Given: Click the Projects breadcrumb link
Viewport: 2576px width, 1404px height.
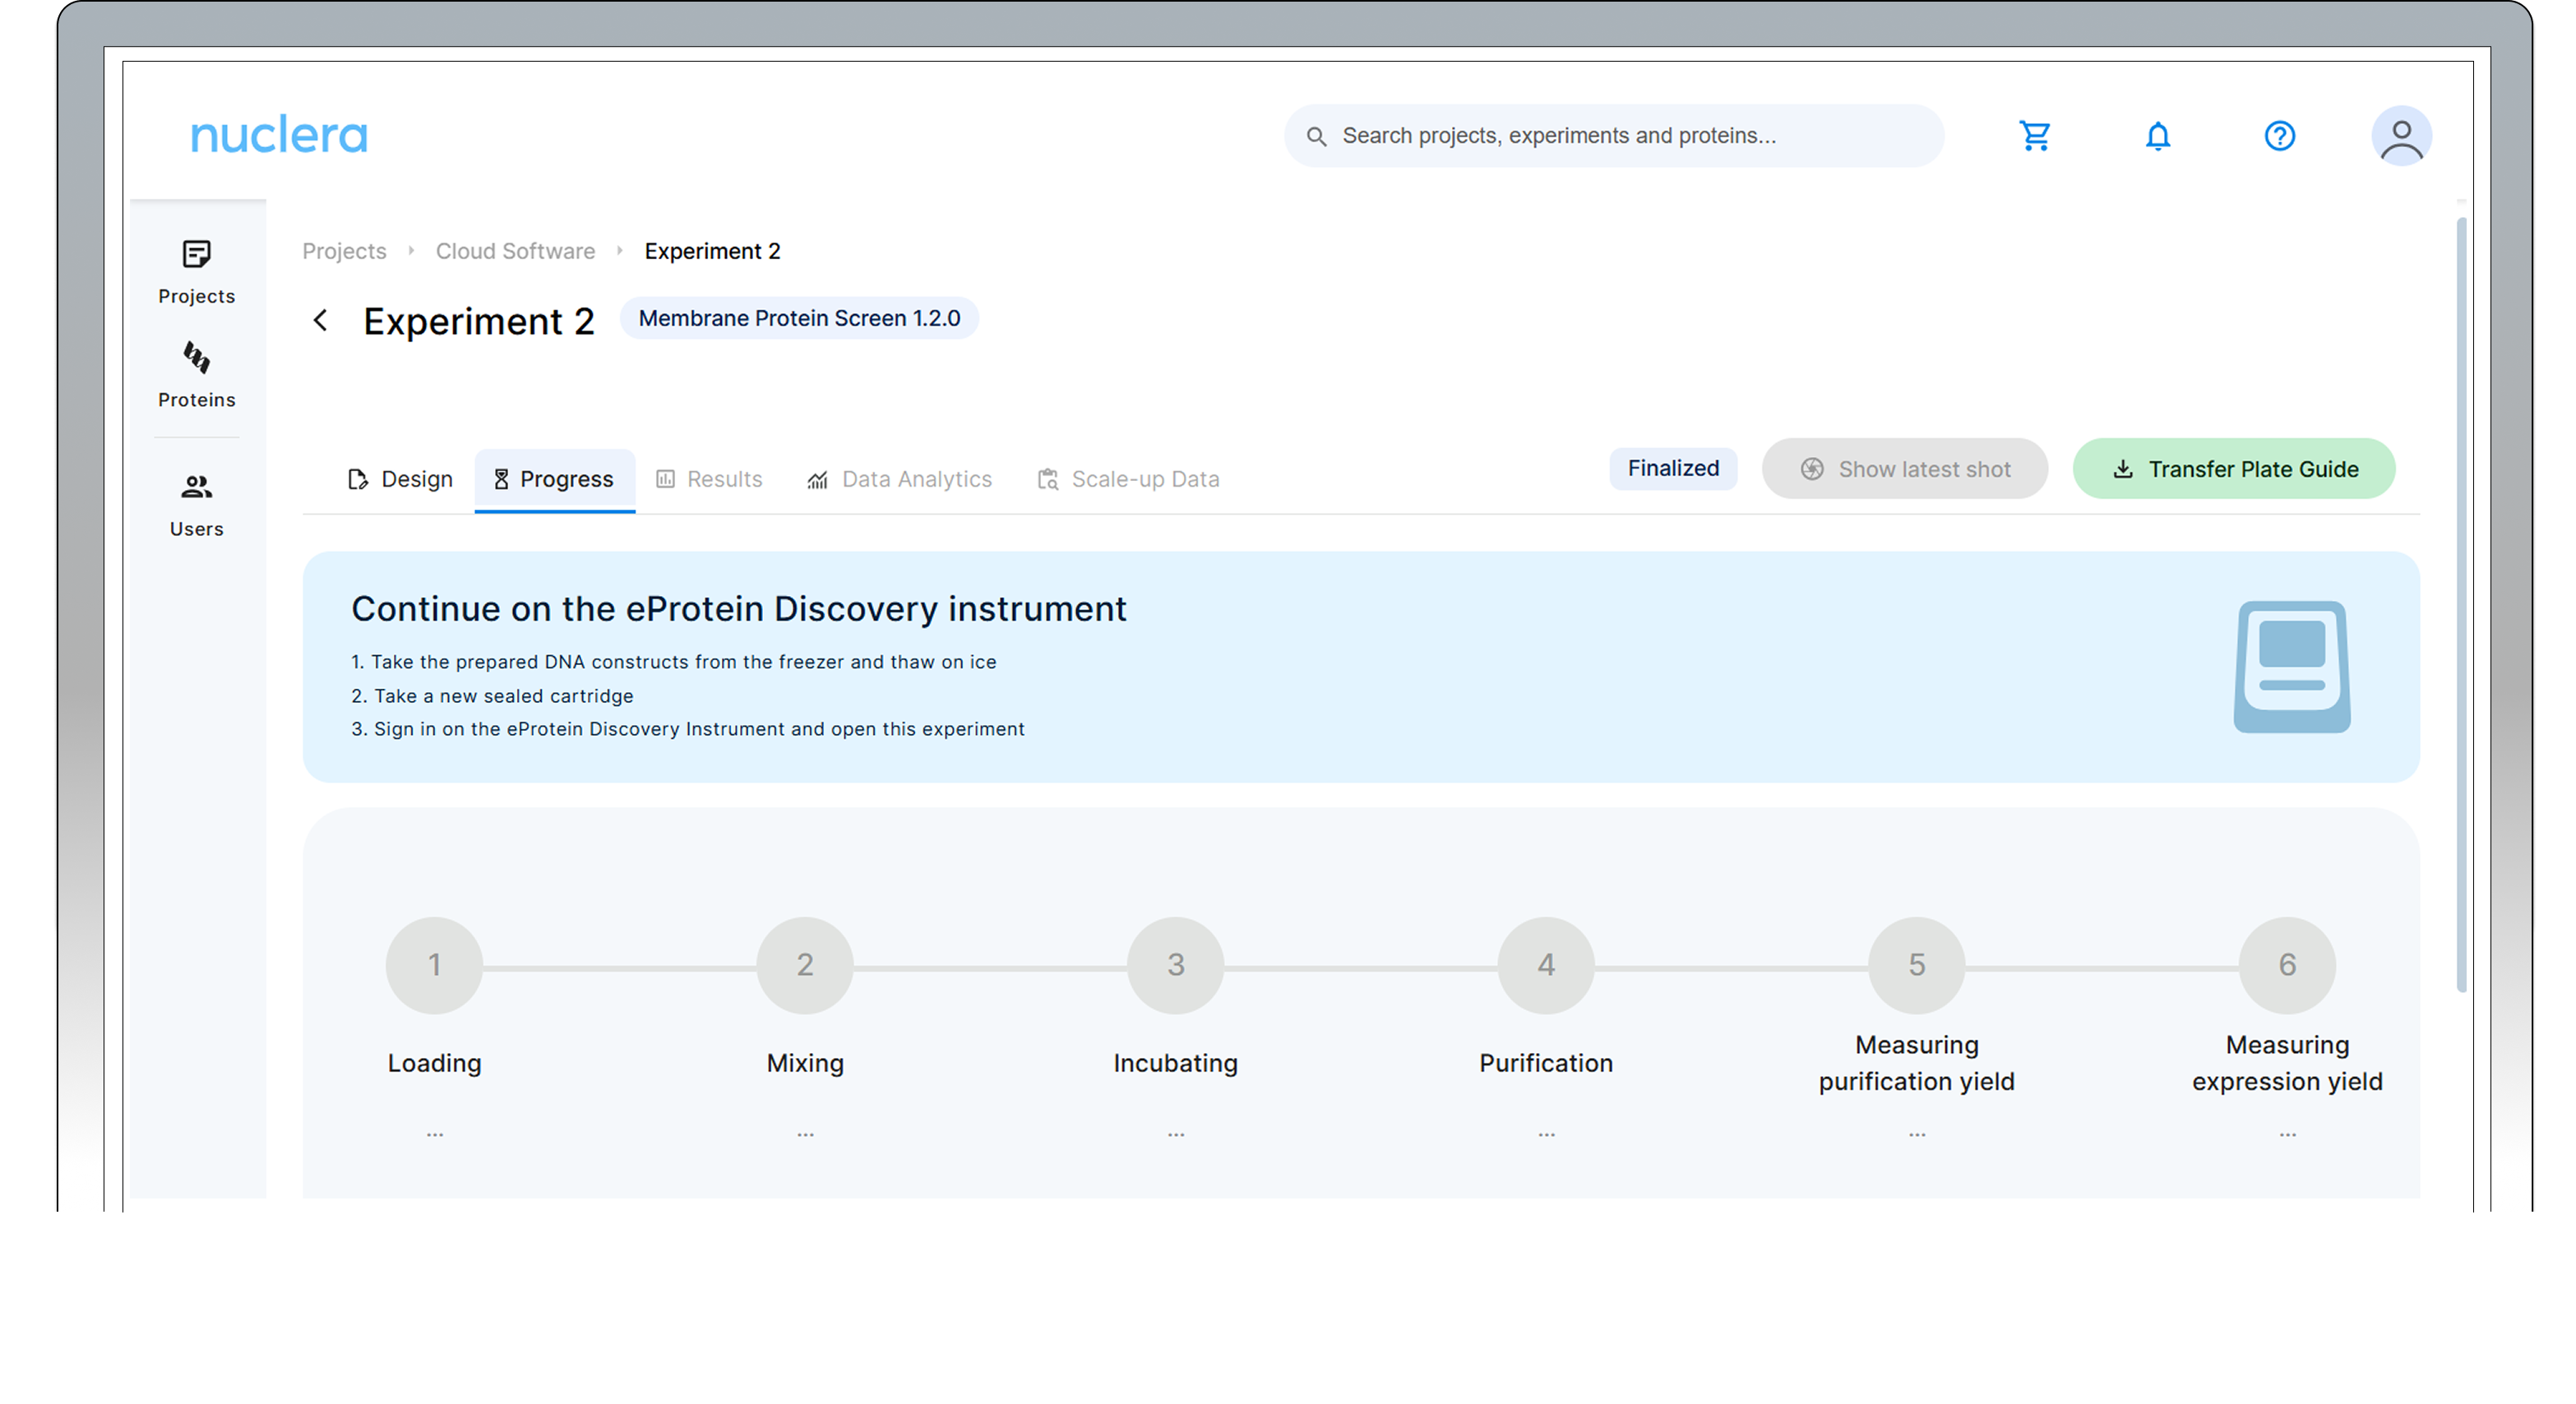Looking at the screenshot, I should pos(344,251).
